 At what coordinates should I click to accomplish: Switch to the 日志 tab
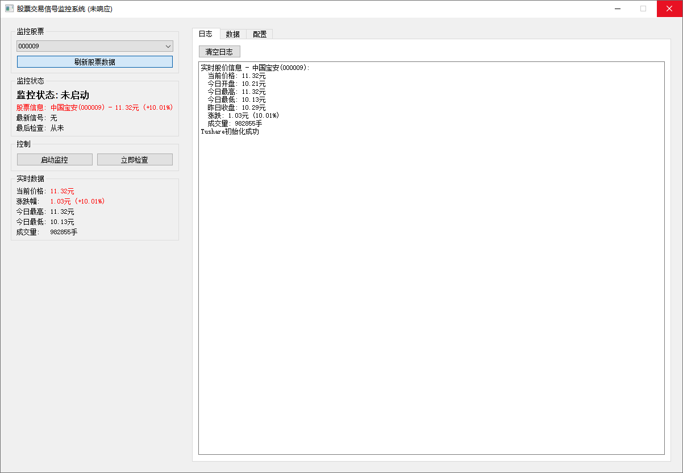tap(206, 34)
